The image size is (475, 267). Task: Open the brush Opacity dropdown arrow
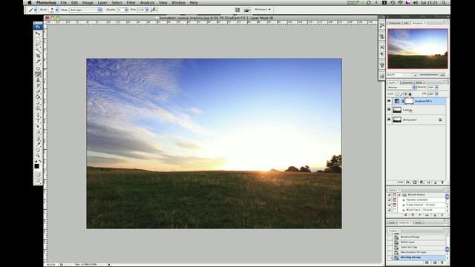(x=126, y=10)
